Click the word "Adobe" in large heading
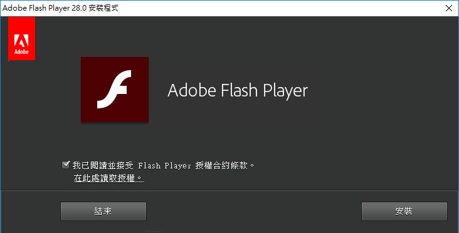459x233 pixels. click(x=192, y=90)
